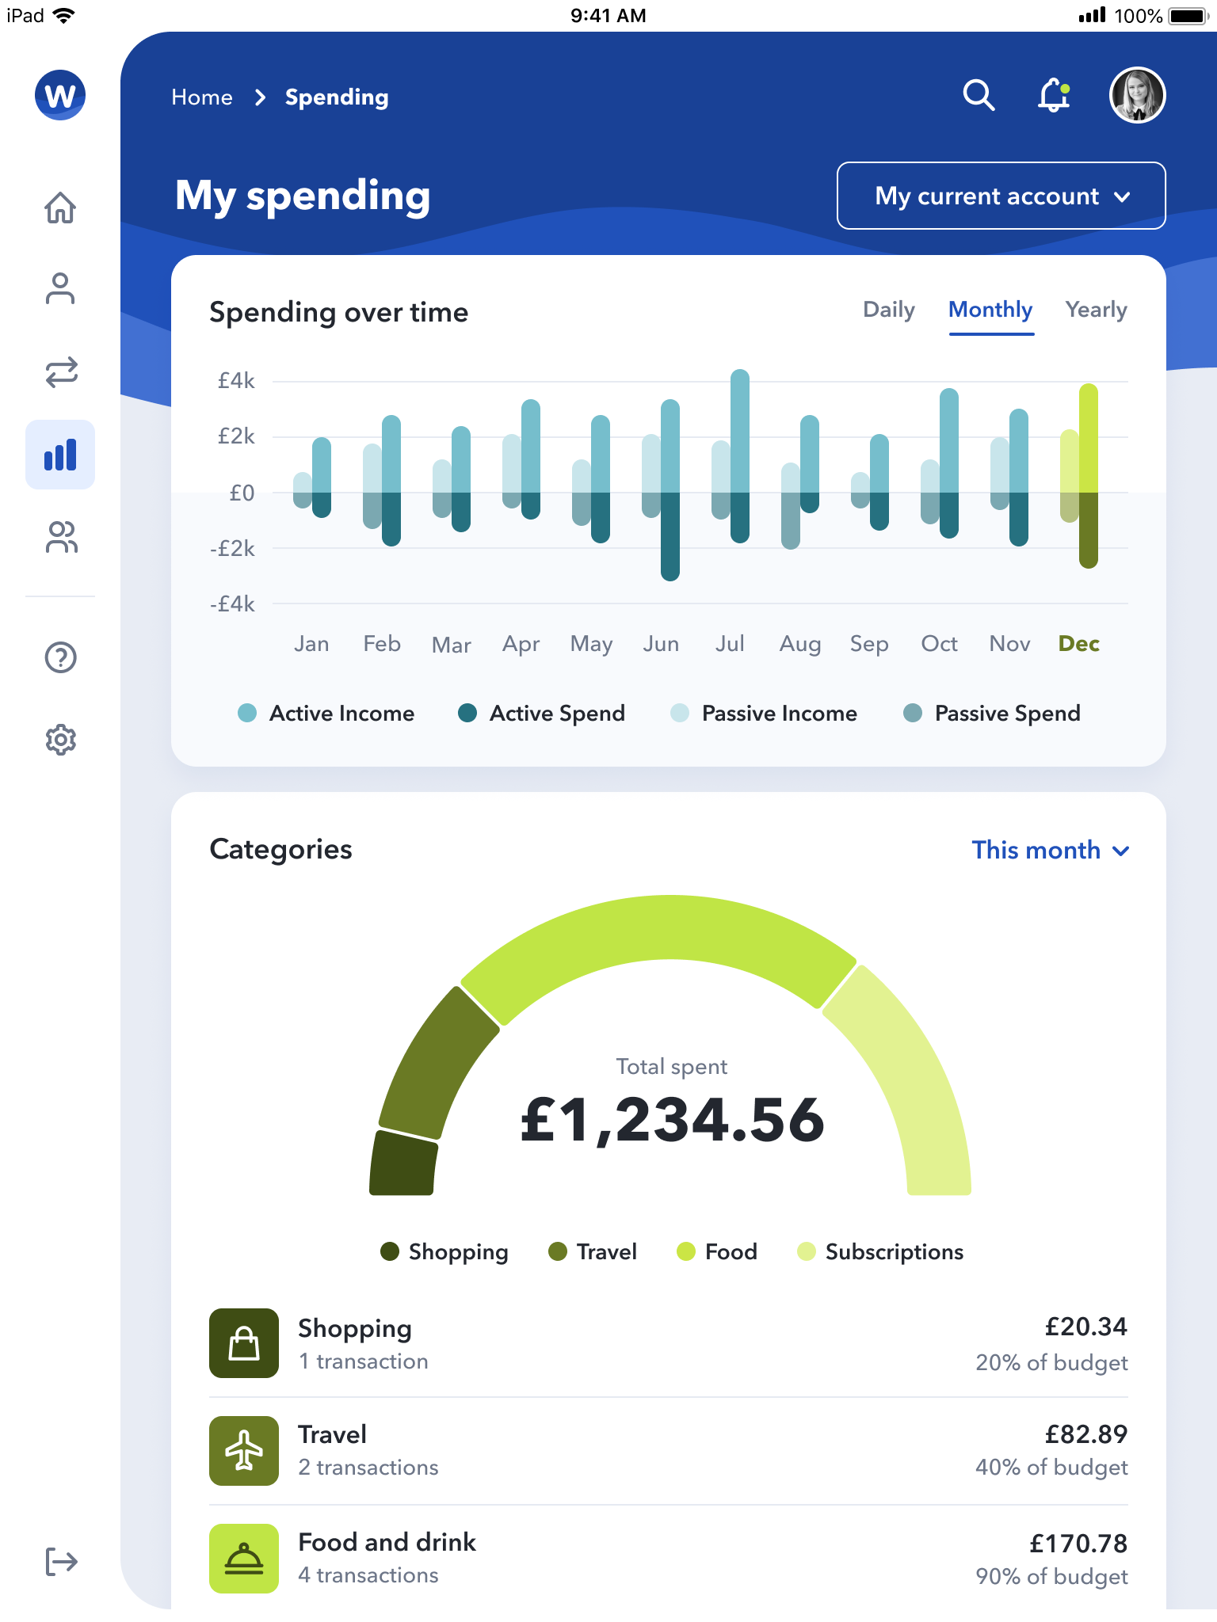This screenshot has width=1217, height=1622.
Task: Toggle Active Income legend series
Action: pos(326,714)
